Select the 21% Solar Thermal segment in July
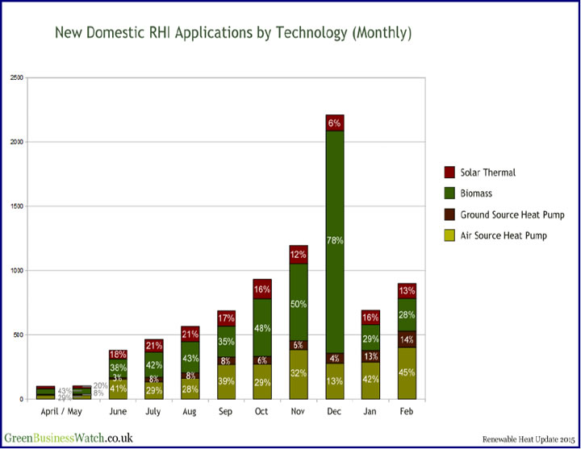The height and width of the screenshot is (449, 581). [x=154, y=345]
